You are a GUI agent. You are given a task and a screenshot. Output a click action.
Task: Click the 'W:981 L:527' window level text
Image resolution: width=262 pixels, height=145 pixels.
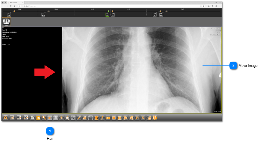(6, 45)
